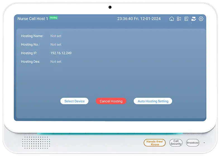This screenshot has width=220, height=157.
Task: Click the Hosting IP label
Action: point(29,53)
